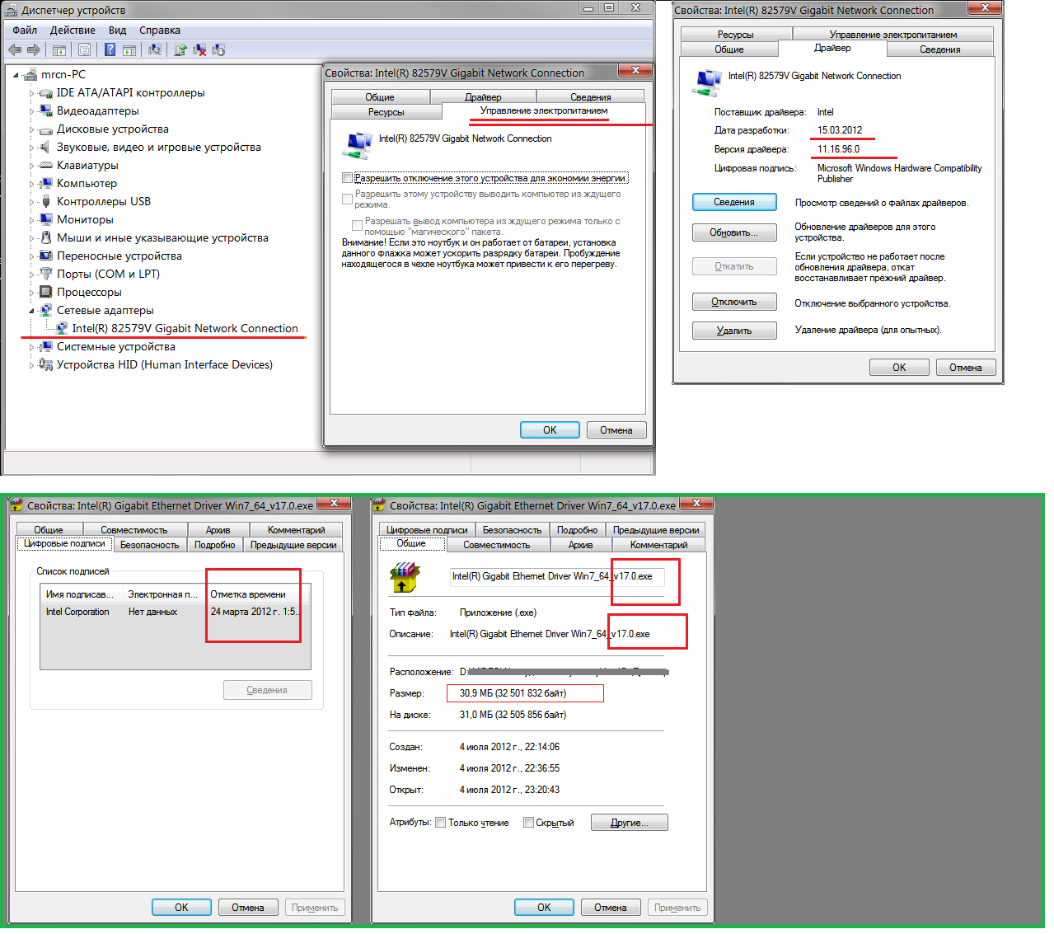Click the Порты (COM и LPT) icon
Screen dimensions: 1054x934
46,274
